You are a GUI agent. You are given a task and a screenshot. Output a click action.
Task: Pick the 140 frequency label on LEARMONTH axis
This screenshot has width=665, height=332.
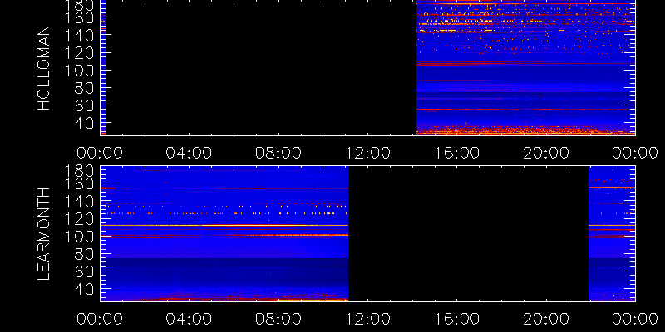click(x=80, y=202)
